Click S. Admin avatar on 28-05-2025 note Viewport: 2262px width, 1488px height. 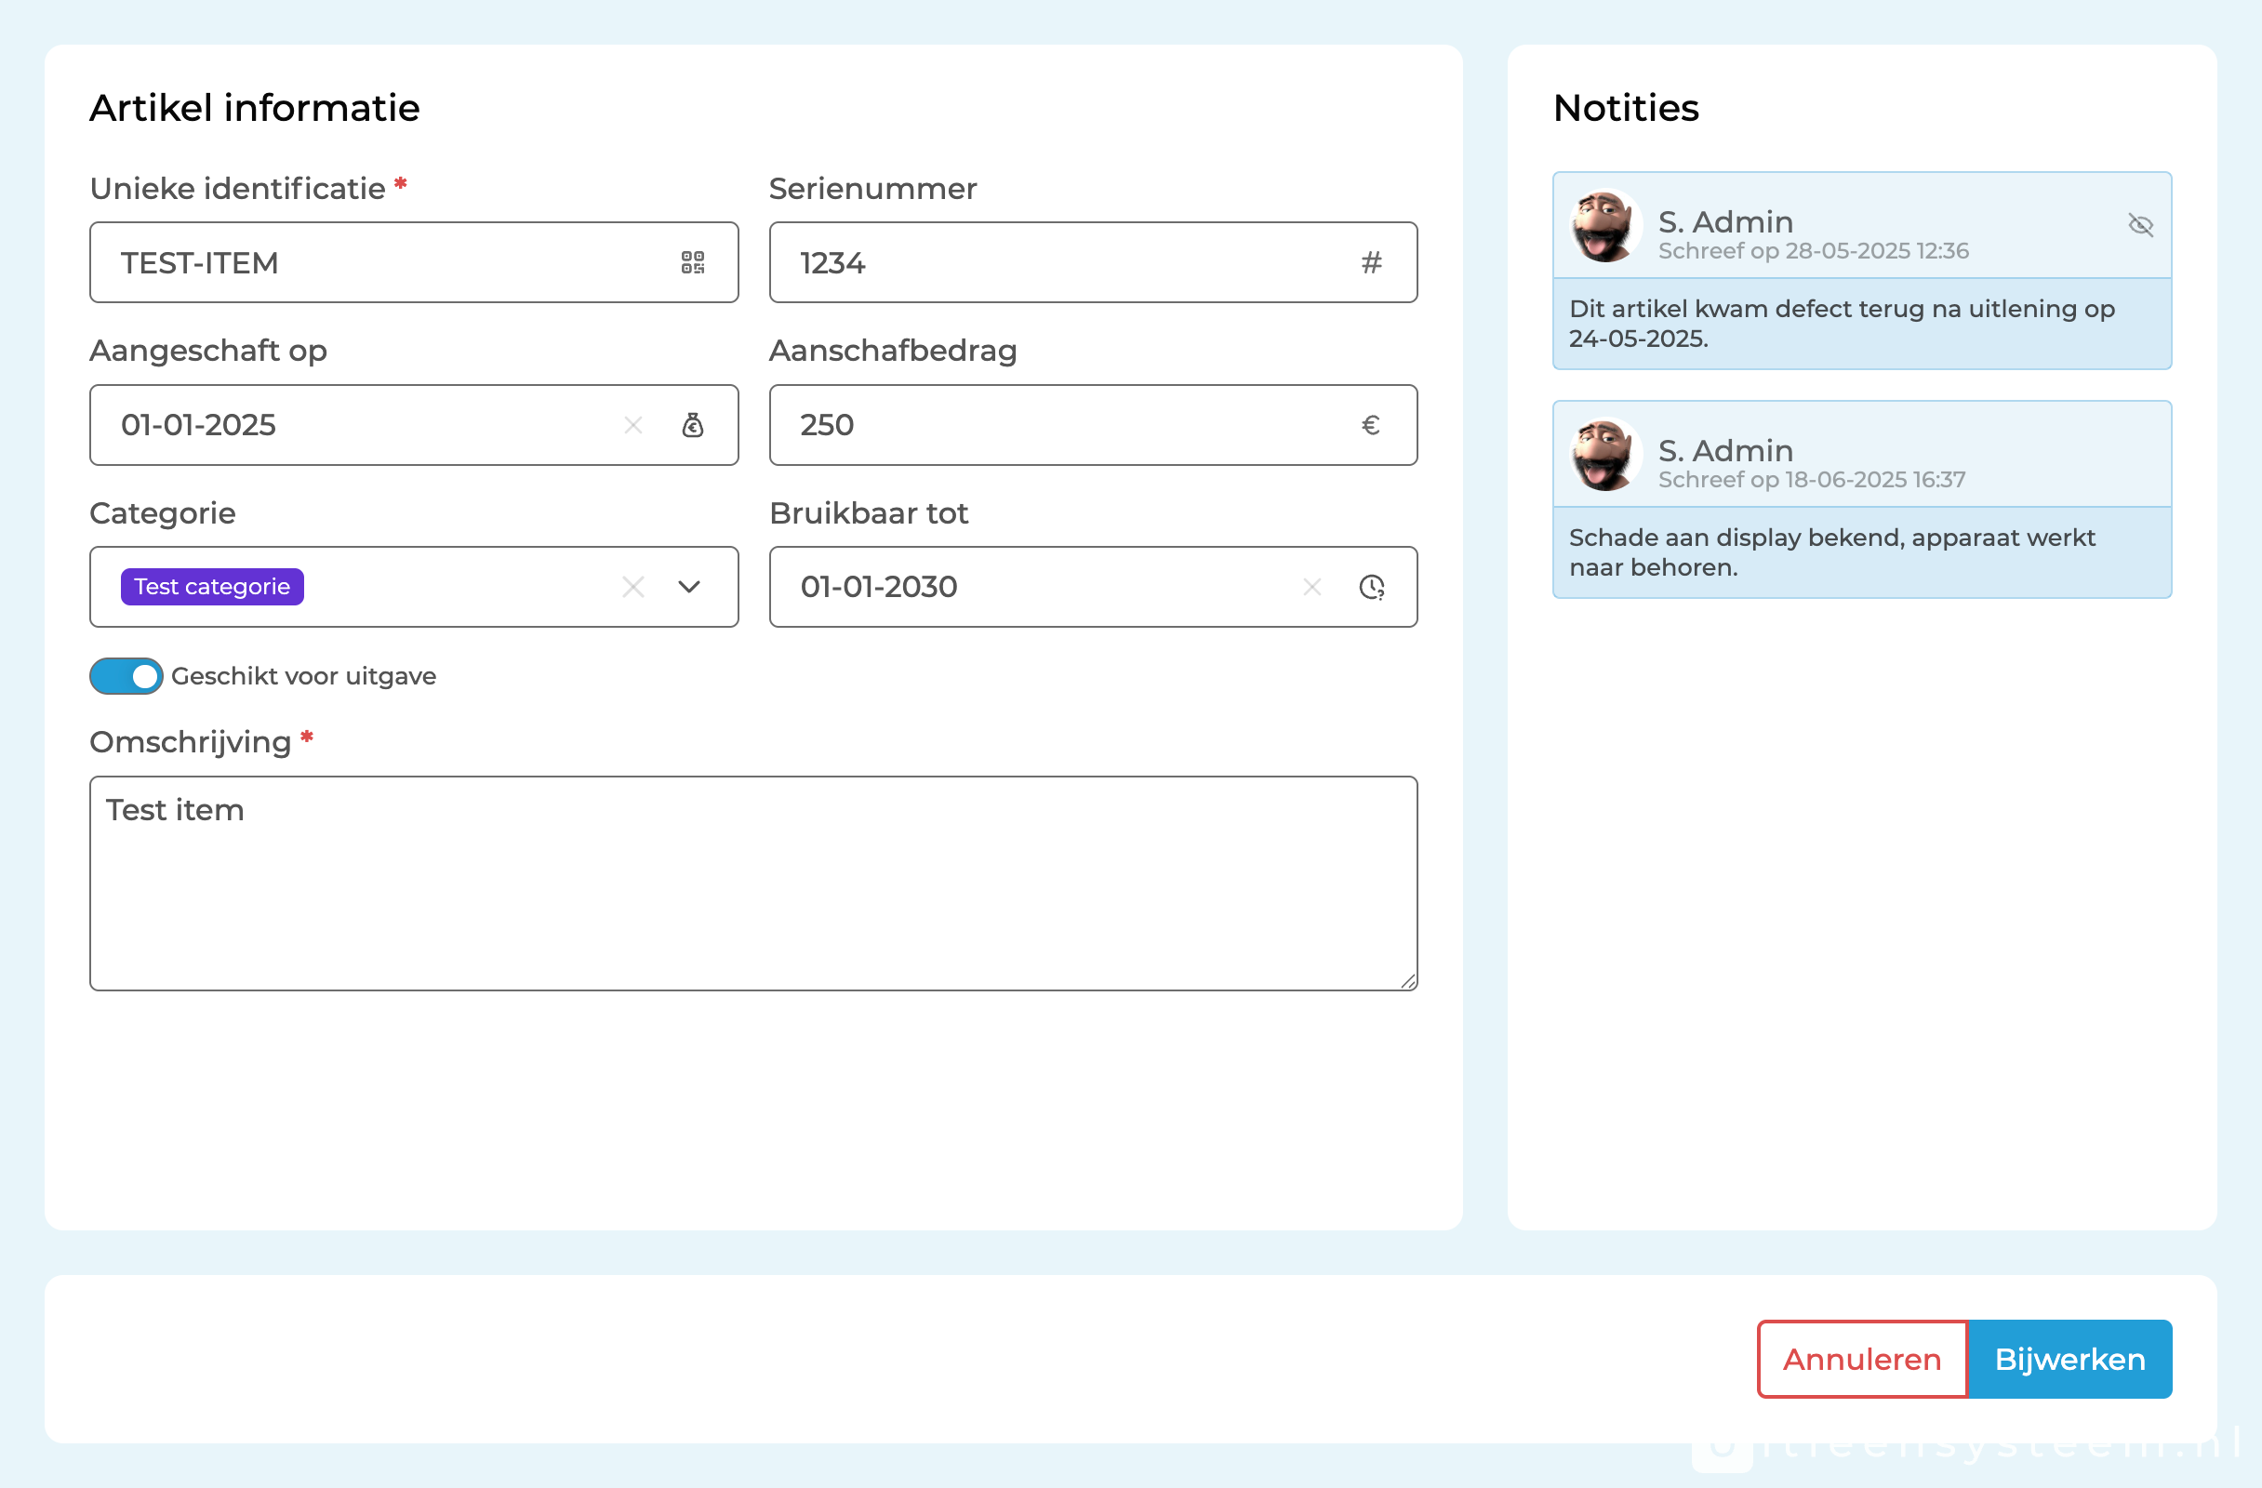1605,226
